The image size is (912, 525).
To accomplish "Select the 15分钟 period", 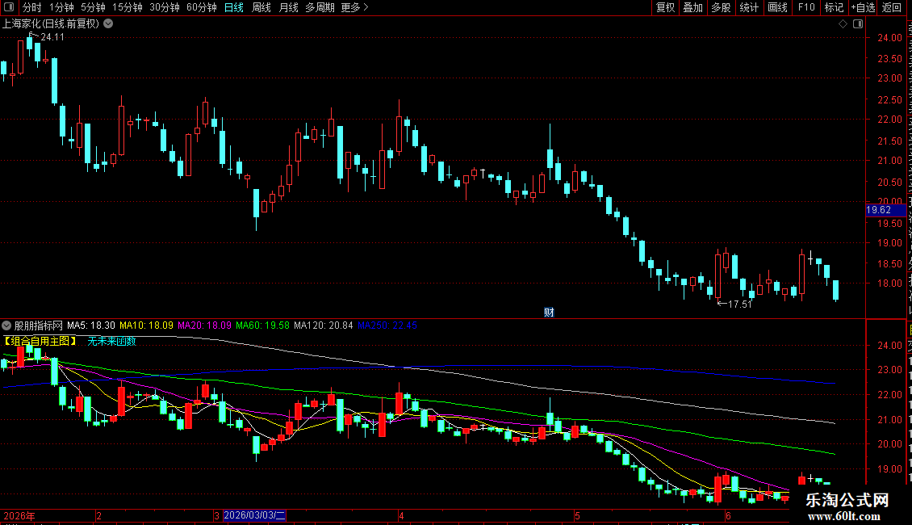I will tap(128, 7).
